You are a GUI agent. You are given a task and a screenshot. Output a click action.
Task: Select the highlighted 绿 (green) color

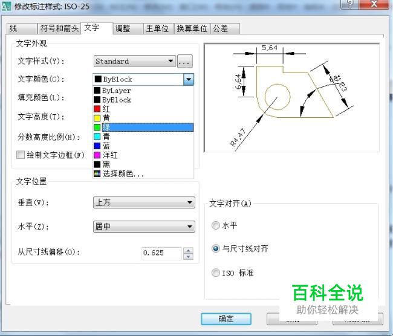pos(143,128)
